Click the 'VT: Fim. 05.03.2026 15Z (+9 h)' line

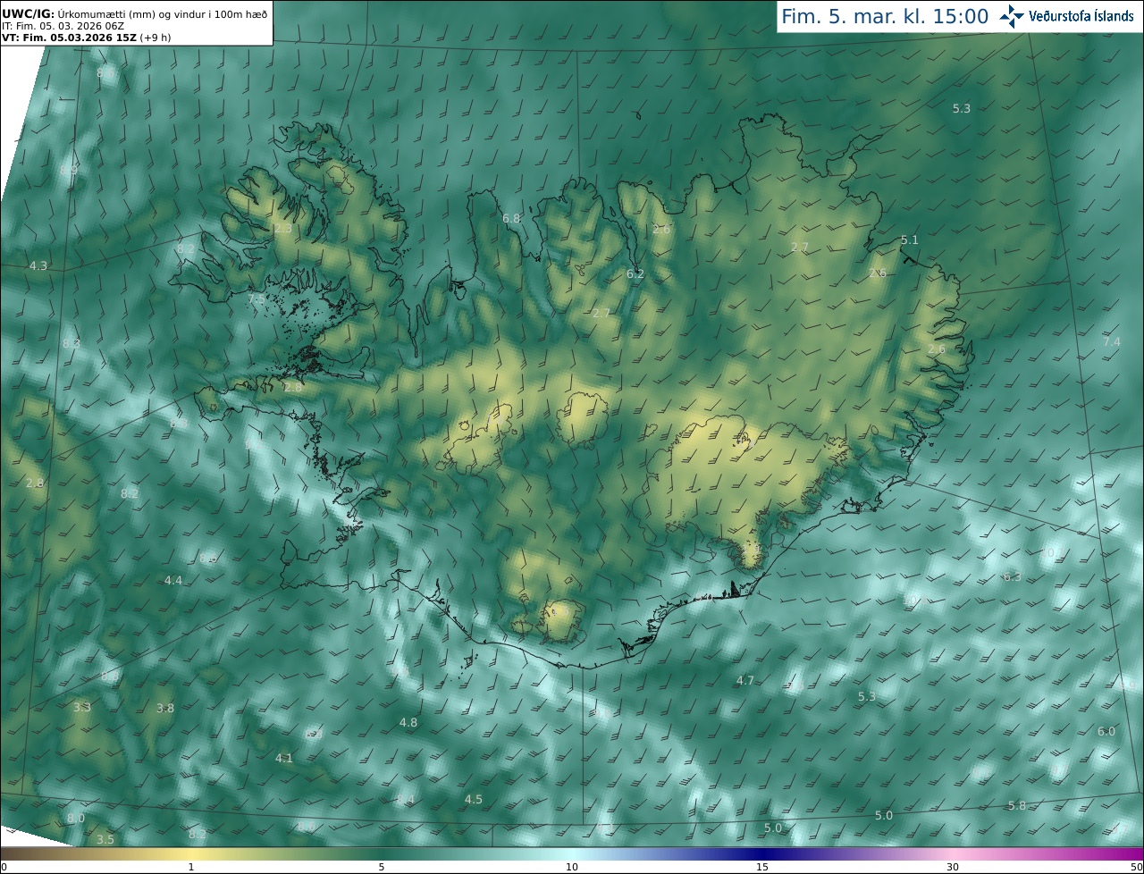(x=86, y=38)
